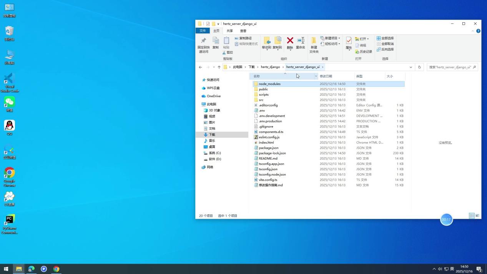487x274 pixels.
Task: Switch to details view in status bar
Action: click(472, 216)
